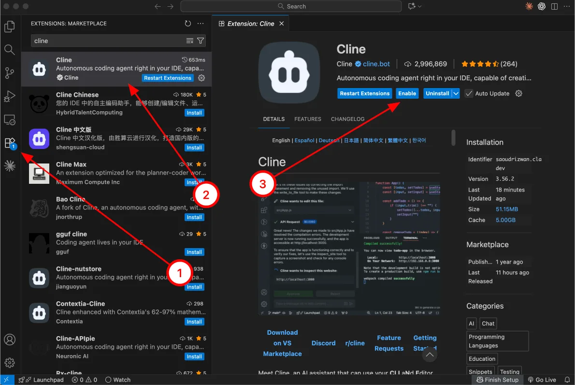Click the filter extensions funnel icon
This screenshot has height=385, width=575.
[x=201, y=41]
